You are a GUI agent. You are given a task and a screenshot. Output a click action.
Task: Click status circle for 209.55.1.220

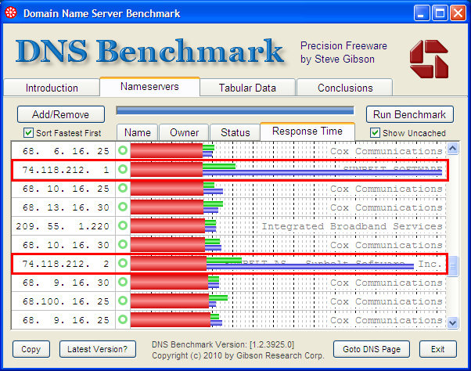(123, 225)
